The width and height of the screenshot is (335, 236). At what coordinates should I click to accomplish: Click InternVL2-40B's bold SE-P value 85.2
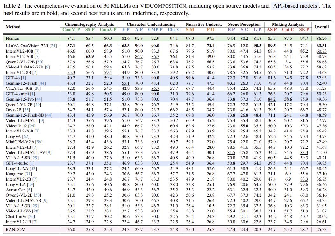(x=304, y=51)
